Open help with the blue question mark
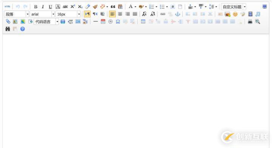 pos(23,29)
